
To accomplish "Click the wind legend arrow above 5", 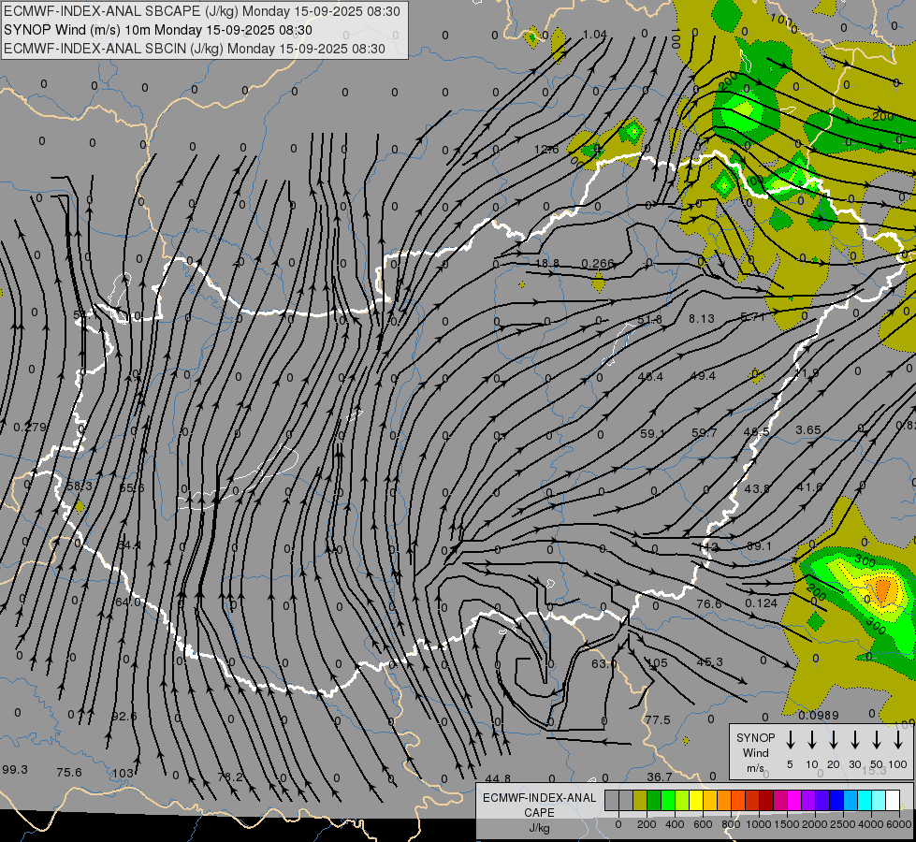I will (790, 739).
